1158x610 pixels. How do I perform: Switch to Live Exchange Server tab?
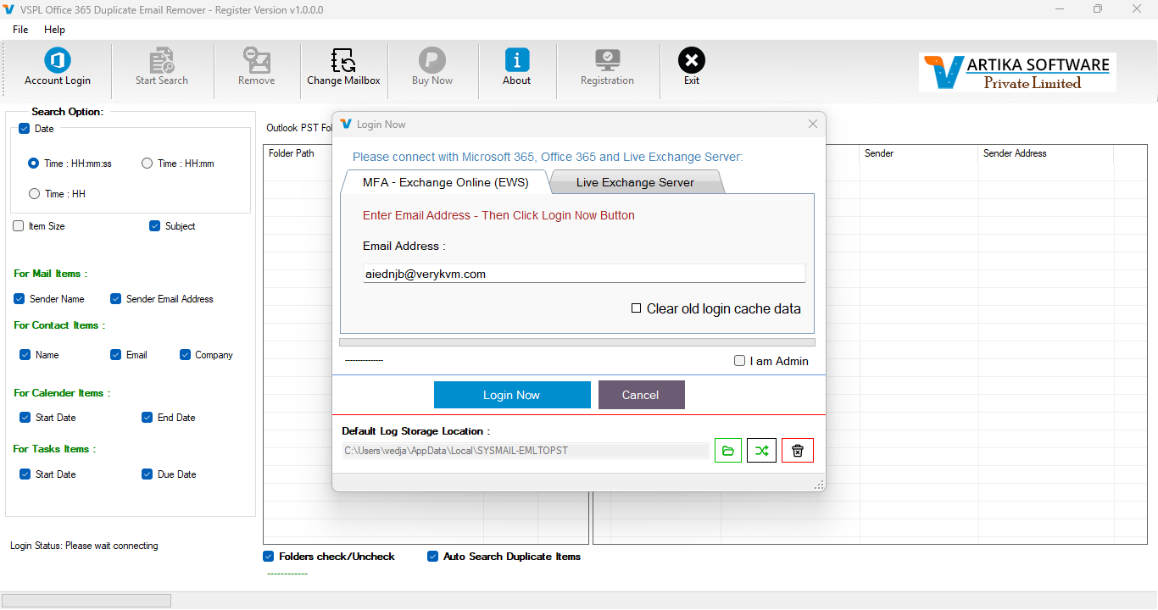(x=636, y=182)
